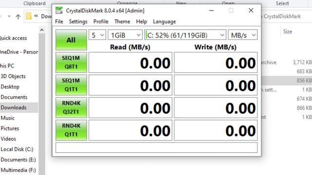Open the Theme menu
This screenshot has width=312, height=175.
click(x=122, y=21)
